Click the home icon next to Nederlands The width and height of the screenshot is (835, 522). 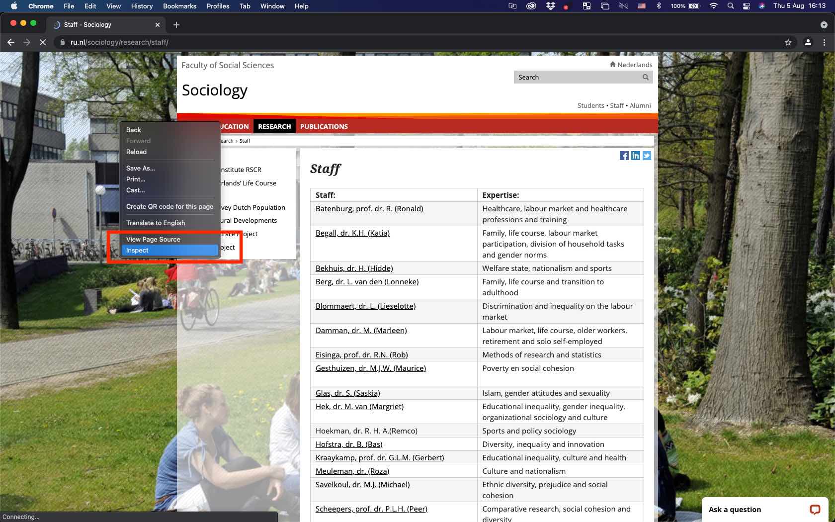point(613,65)
